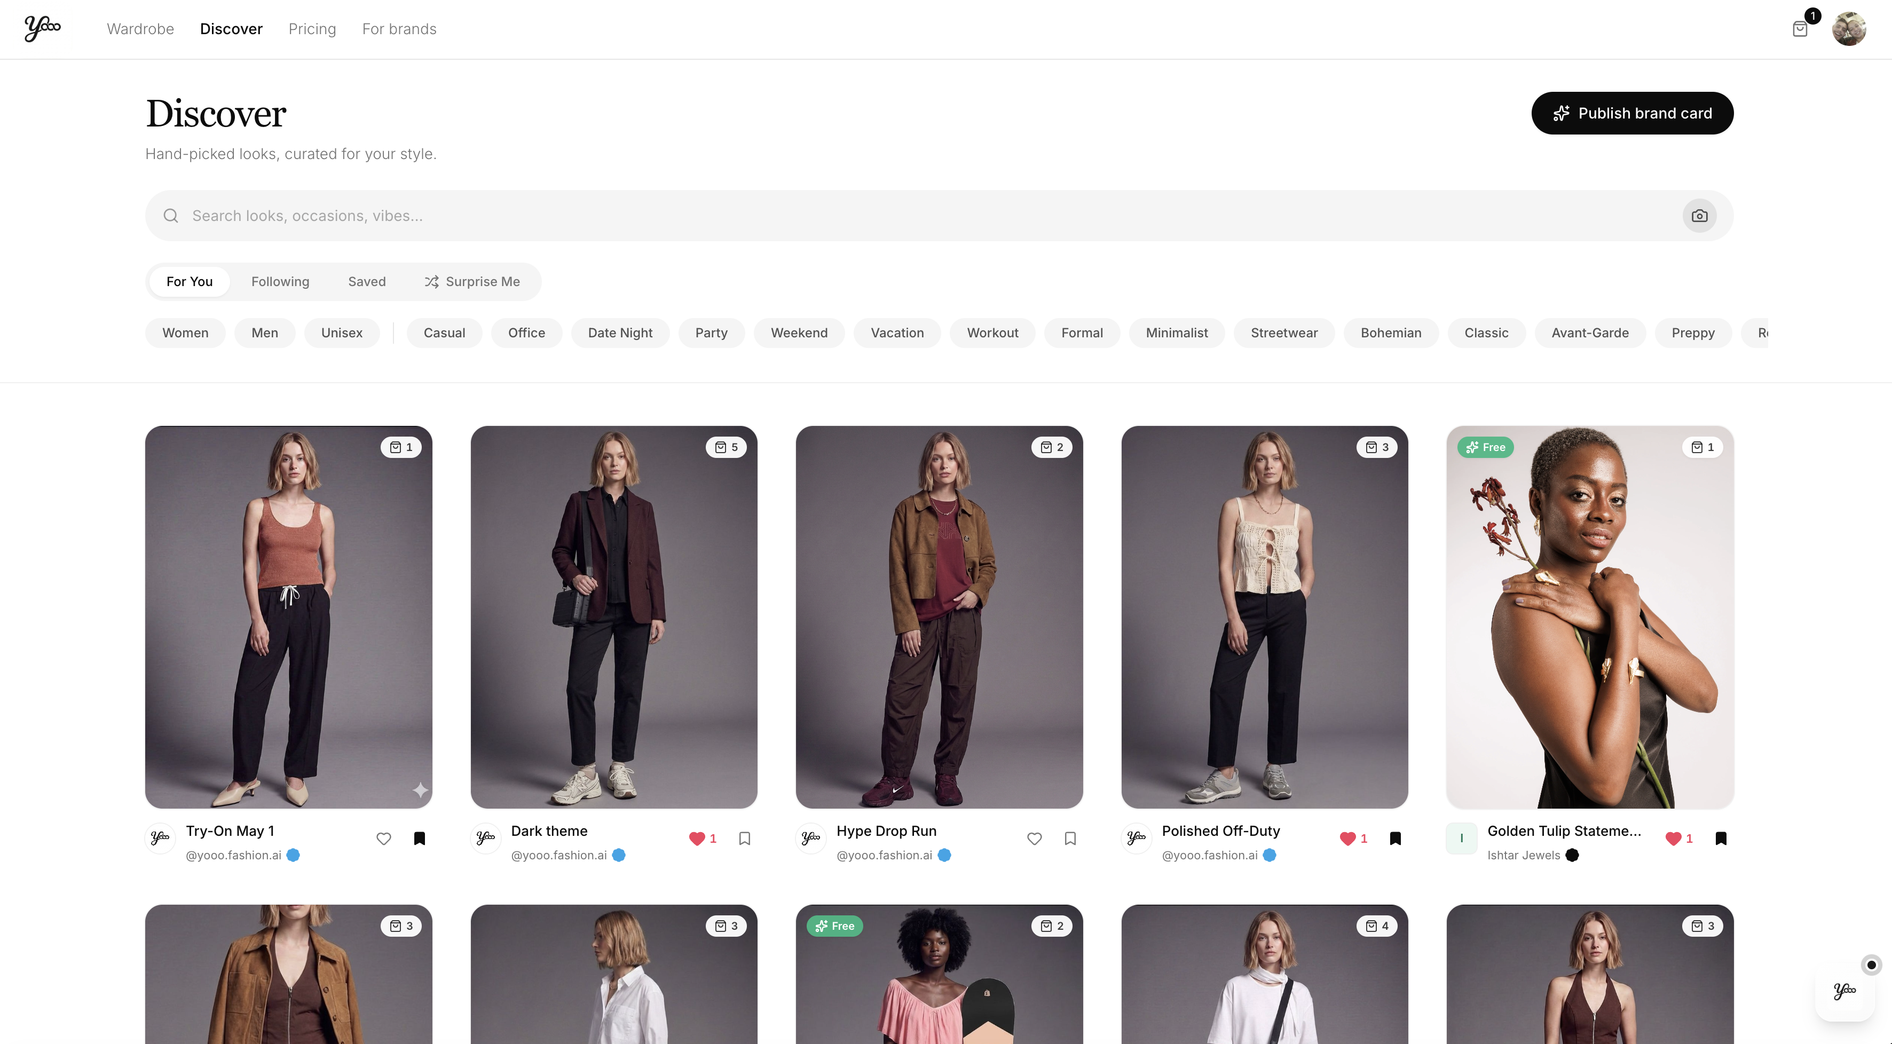
Task: Remove bookmark from Golden Tulip Statement
Action: tap(1721, 839)
